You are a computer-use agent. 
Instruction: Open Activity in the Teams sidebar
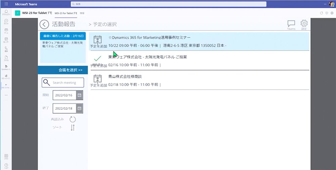click(x=6, y=12)
